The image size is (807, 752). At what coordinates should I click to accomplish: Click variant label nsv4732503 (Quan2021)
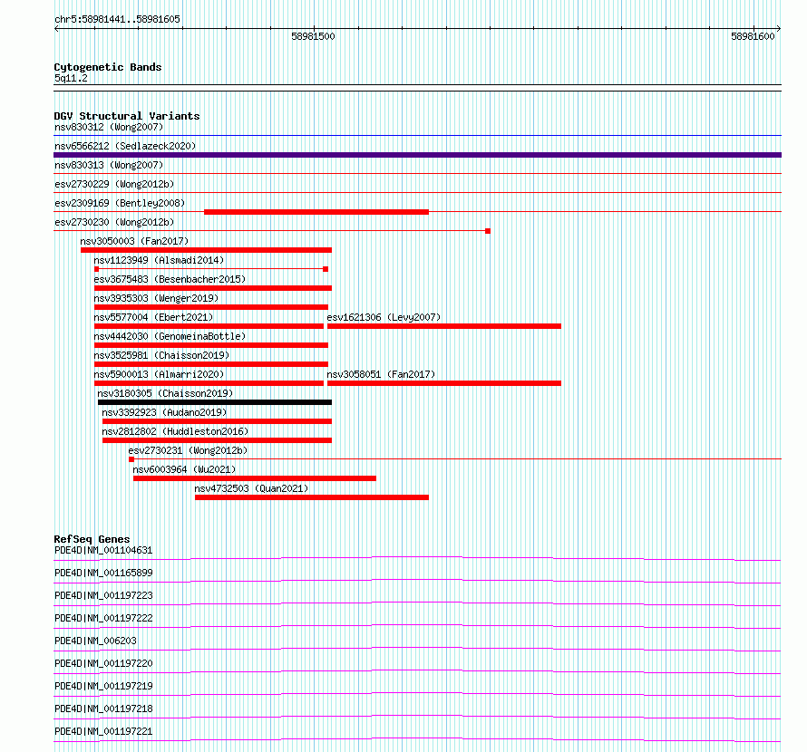(x=251, y=488)
